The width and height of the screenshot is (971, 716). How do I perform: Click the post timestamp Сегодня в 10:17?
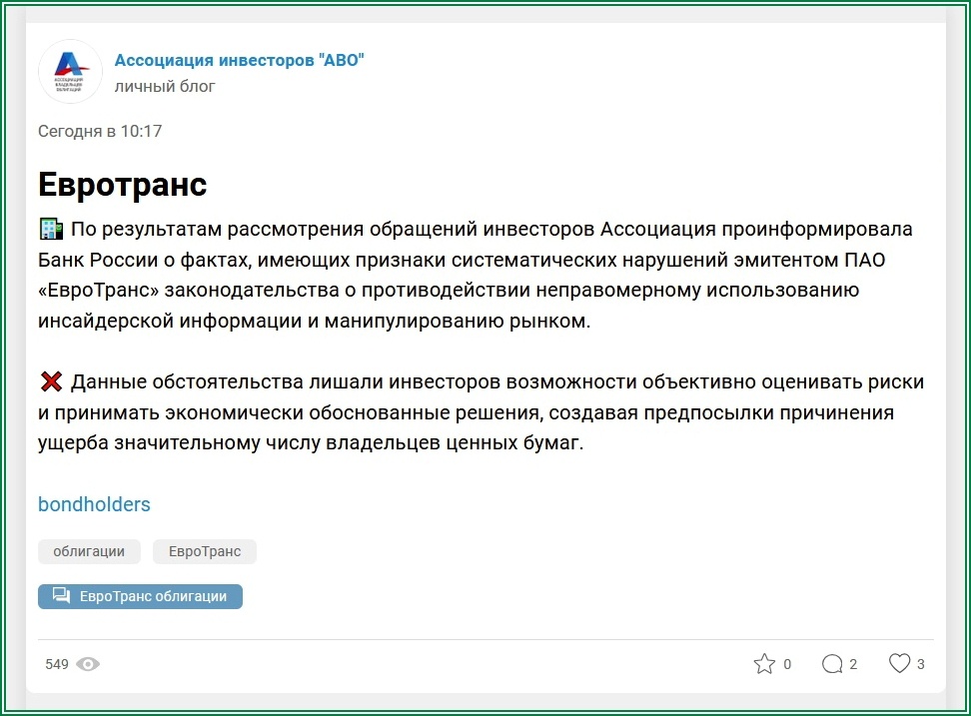tap(100, 131)
